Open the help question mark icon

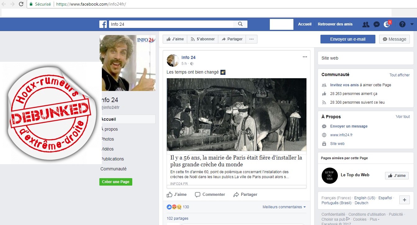(402, 24)
